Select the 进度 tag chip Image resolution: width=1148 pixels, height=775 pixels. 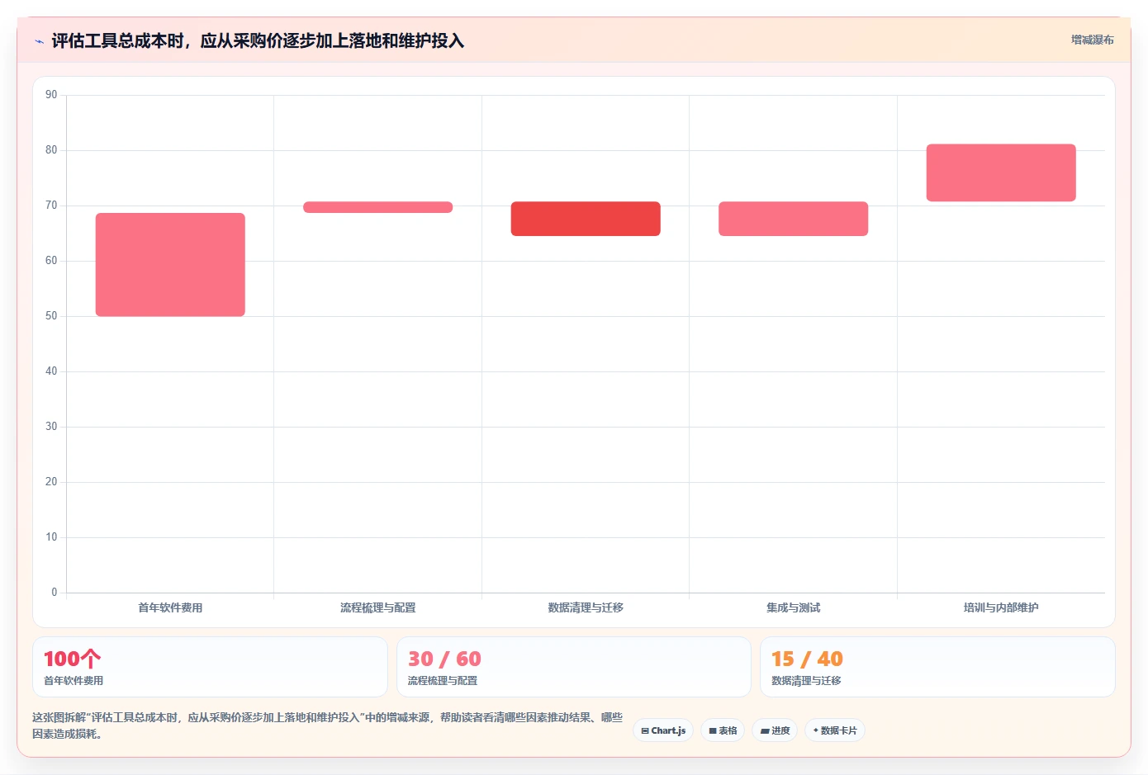pos(775,730)
